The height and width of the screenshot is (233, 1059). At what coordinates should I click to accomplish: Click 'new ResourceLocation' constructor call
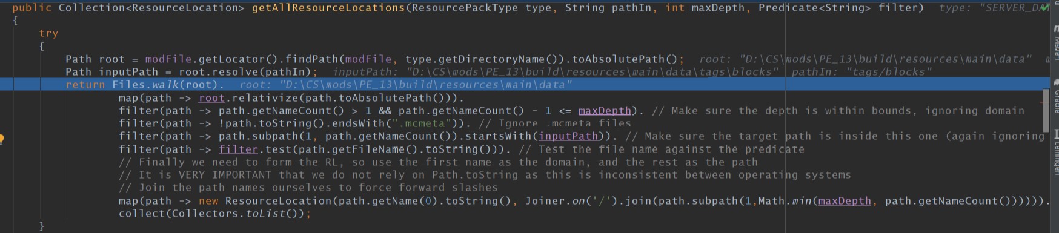click(x=265, y=201)
